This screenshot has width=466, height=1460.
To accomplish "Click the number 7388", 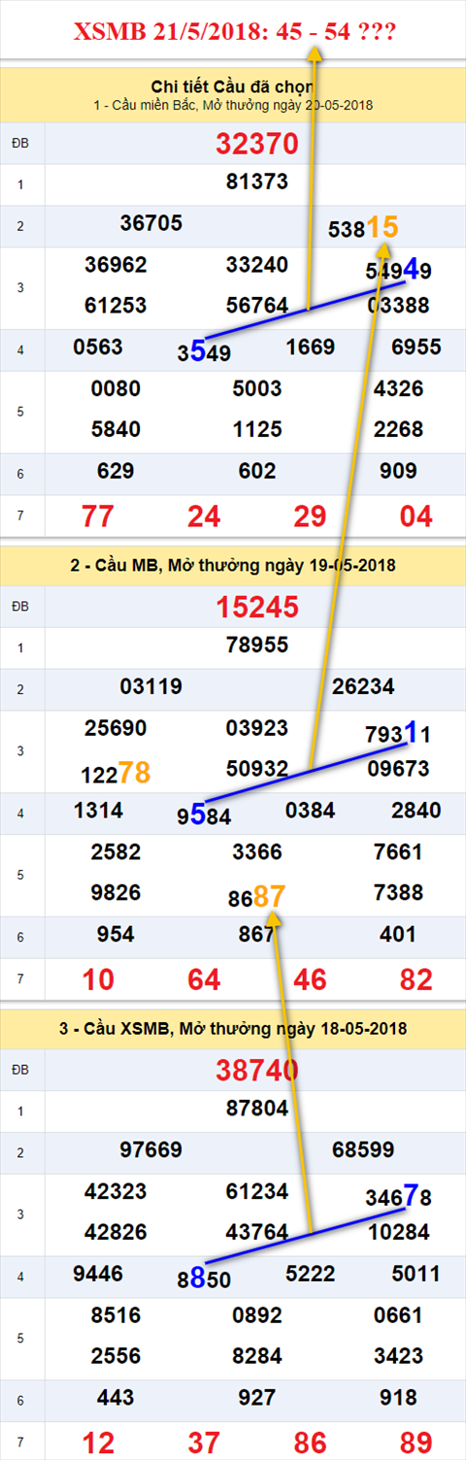I will click(x=398, y=892).
